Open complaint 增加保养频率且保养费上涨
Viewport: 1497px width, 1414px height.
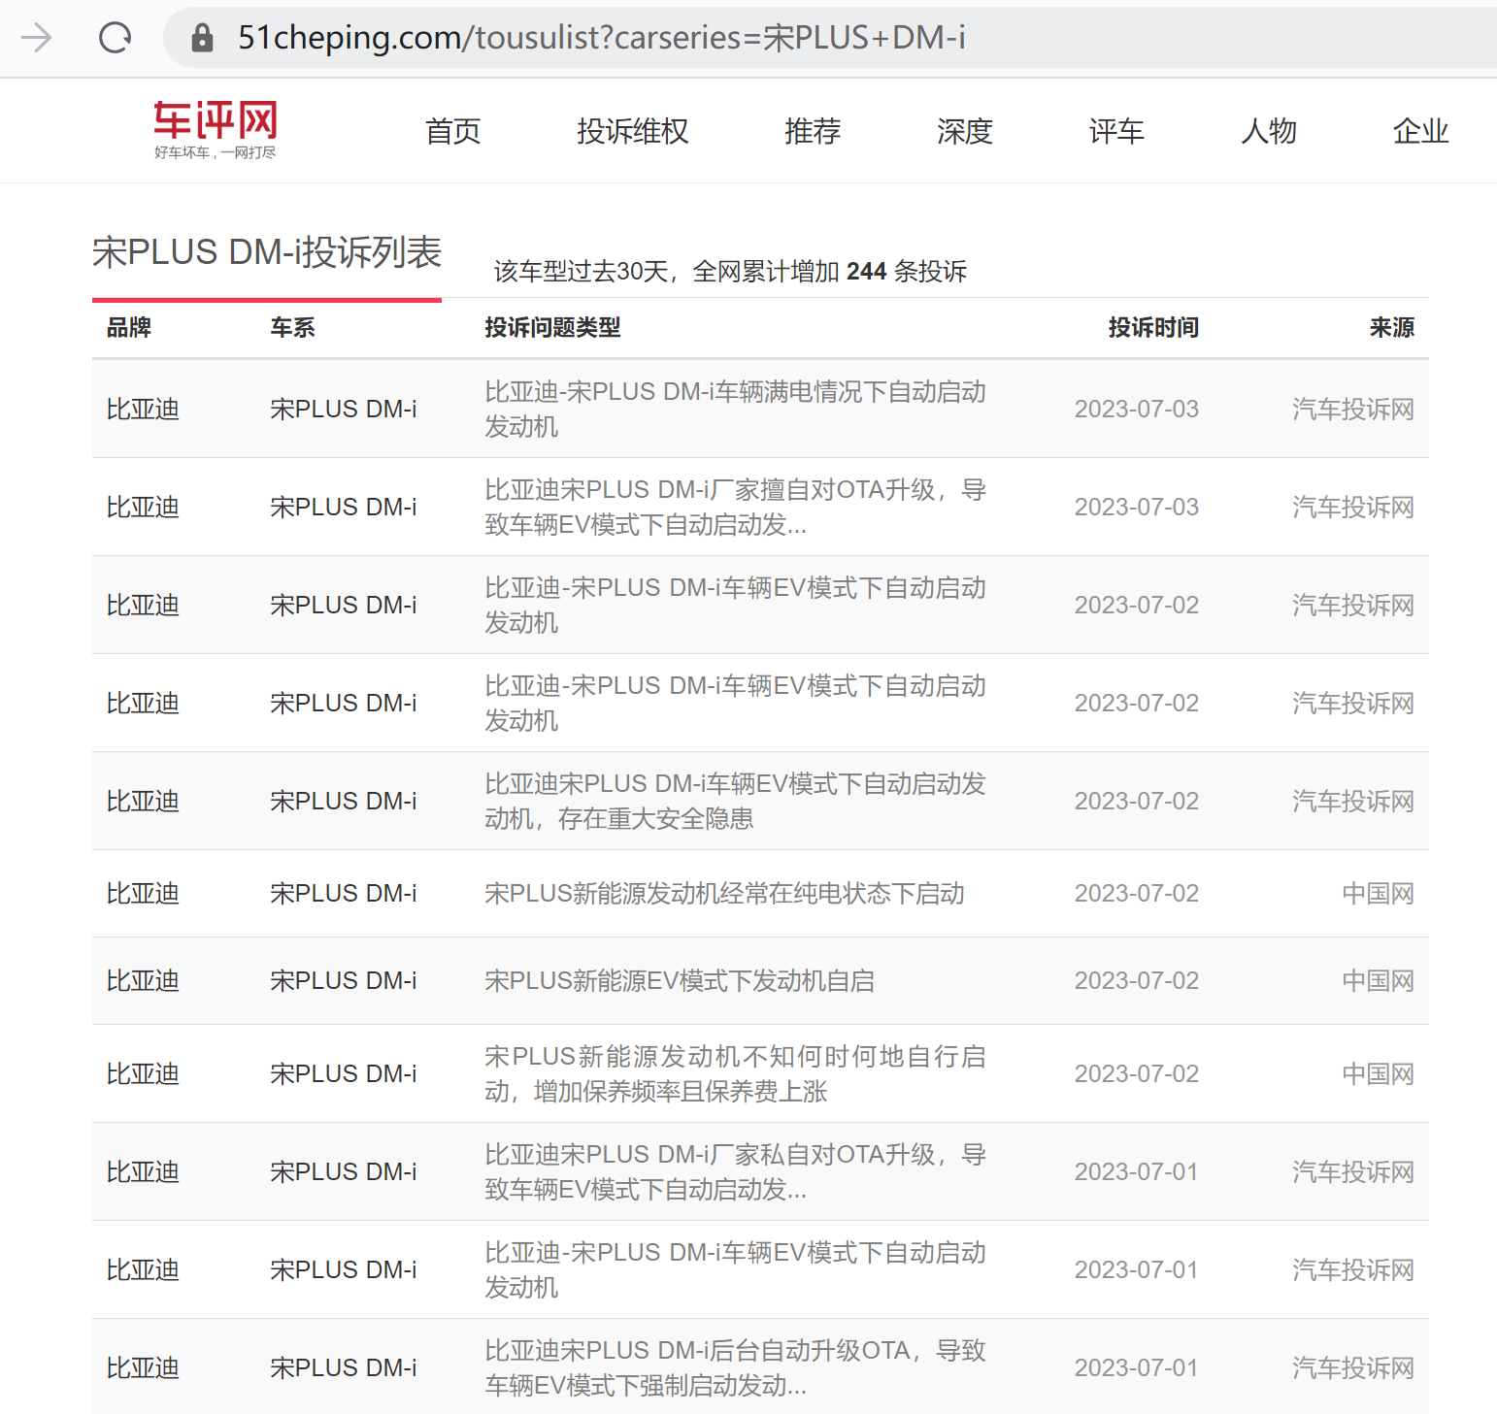(x=735, y=1074)
